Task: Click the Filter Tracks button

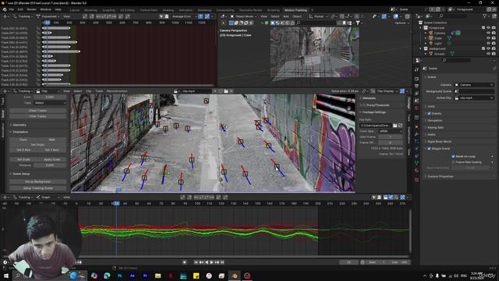Action: (37, 116)
